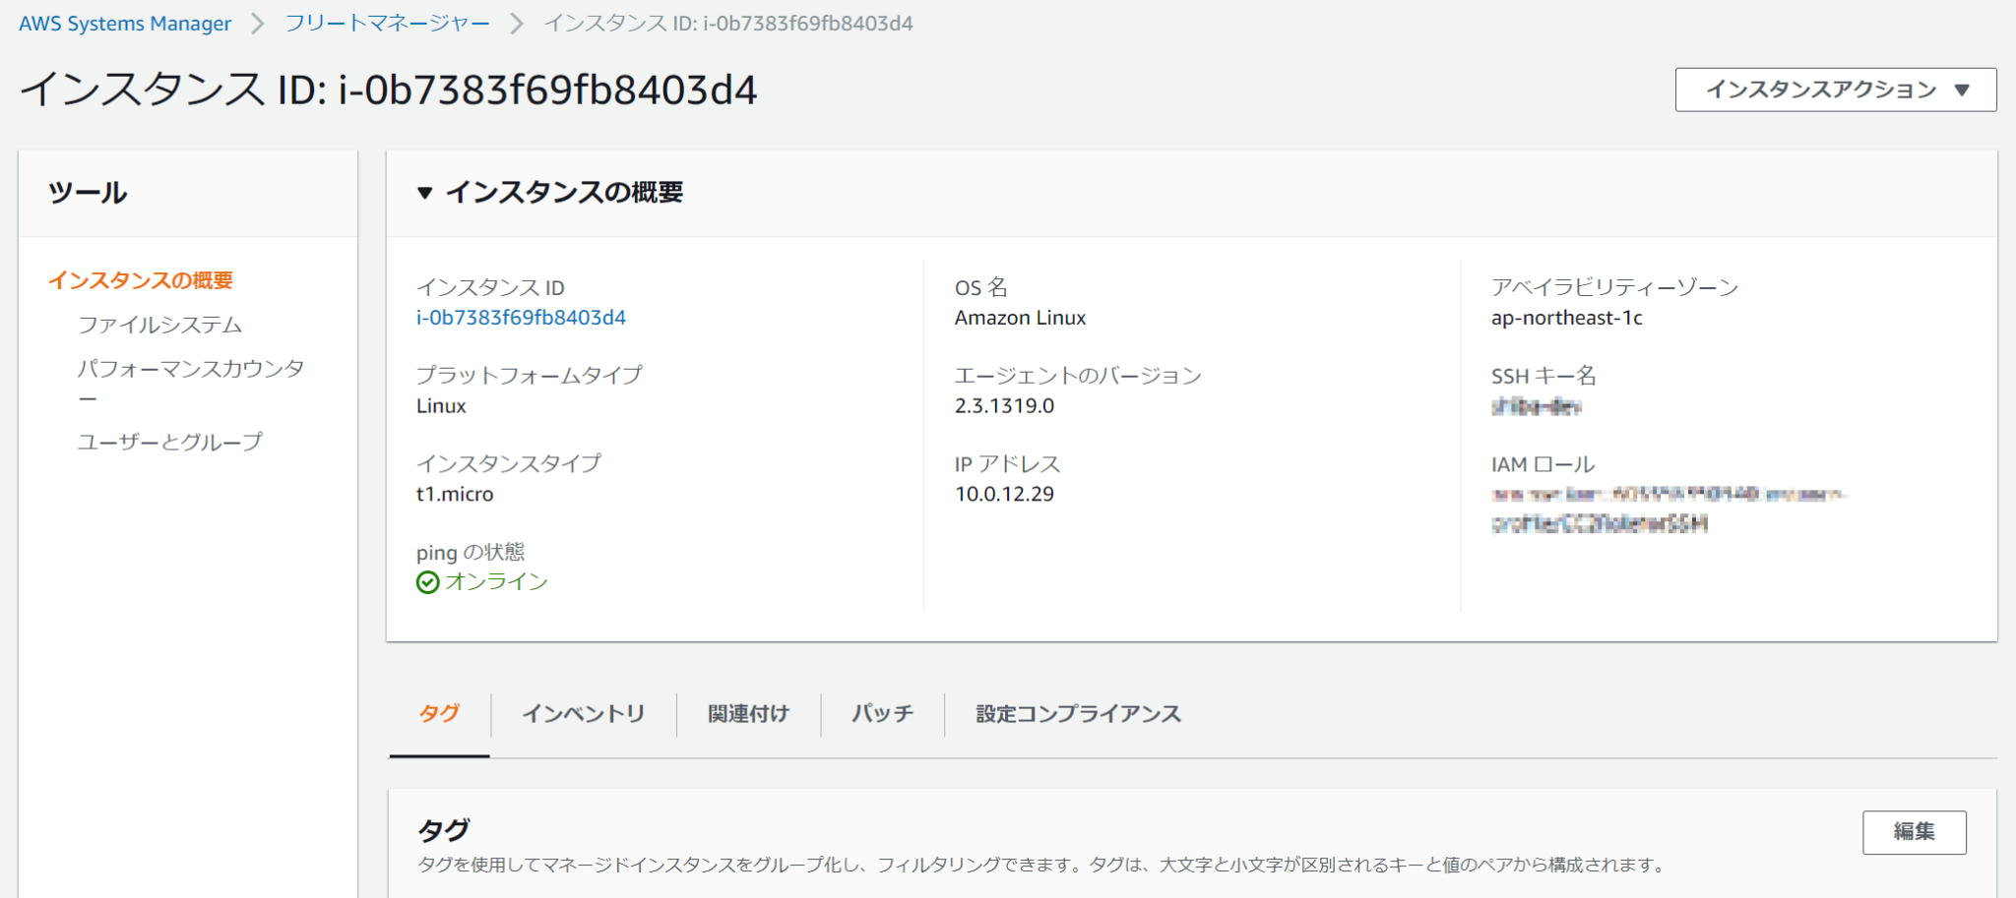Screen dimensions: 2016x898
Task: Open the 設定コンプライアンス tab
Action: point(1077,714)
